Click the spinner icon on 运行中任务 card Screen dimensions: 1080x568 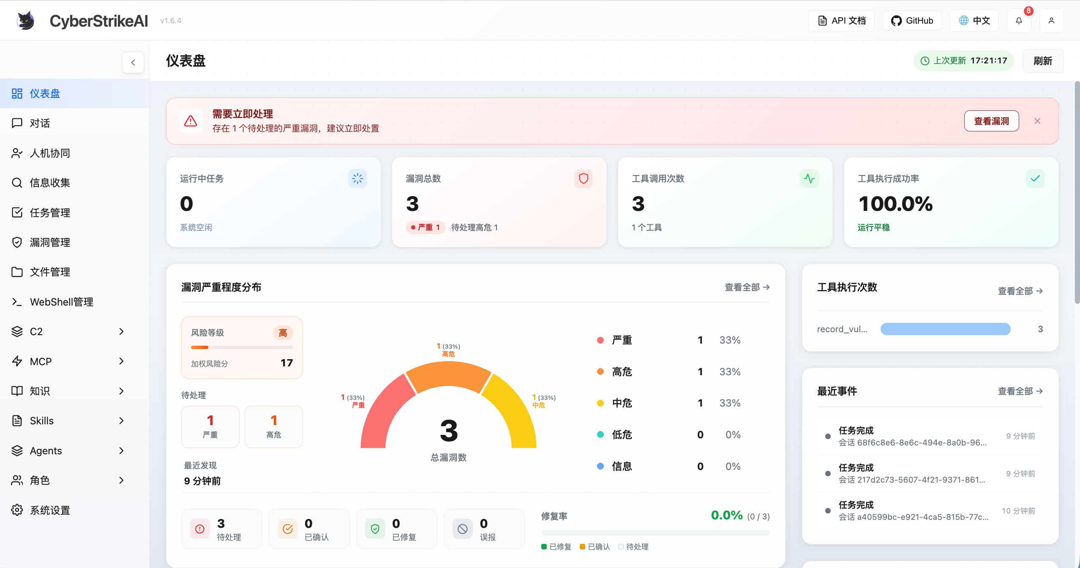tap(357, 178)
